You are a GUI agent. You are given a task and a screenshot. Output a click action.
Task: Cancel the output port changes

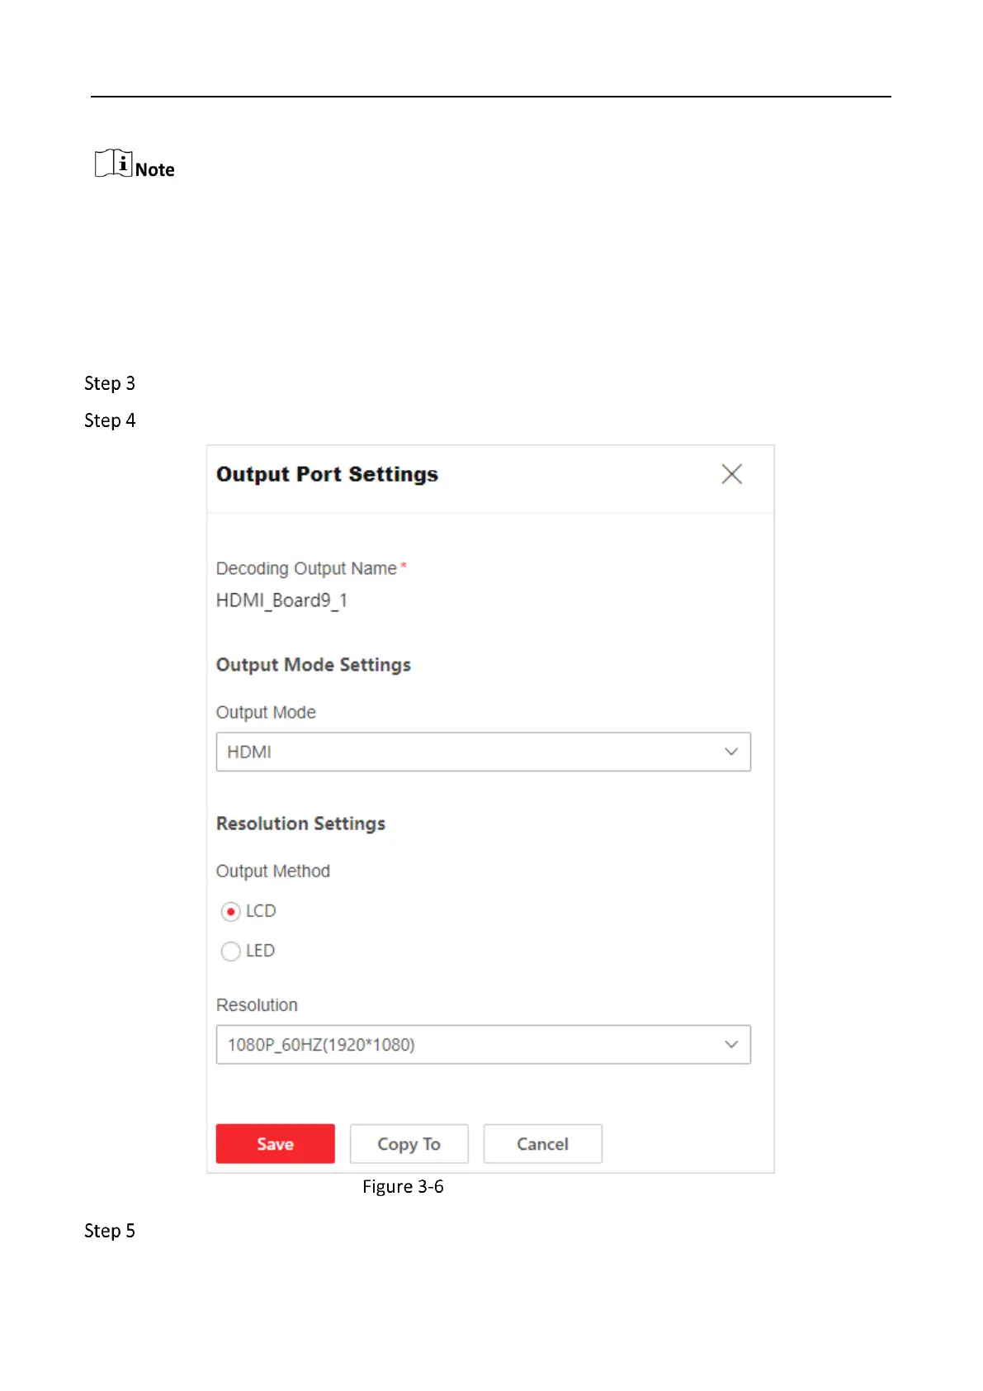542,1143
